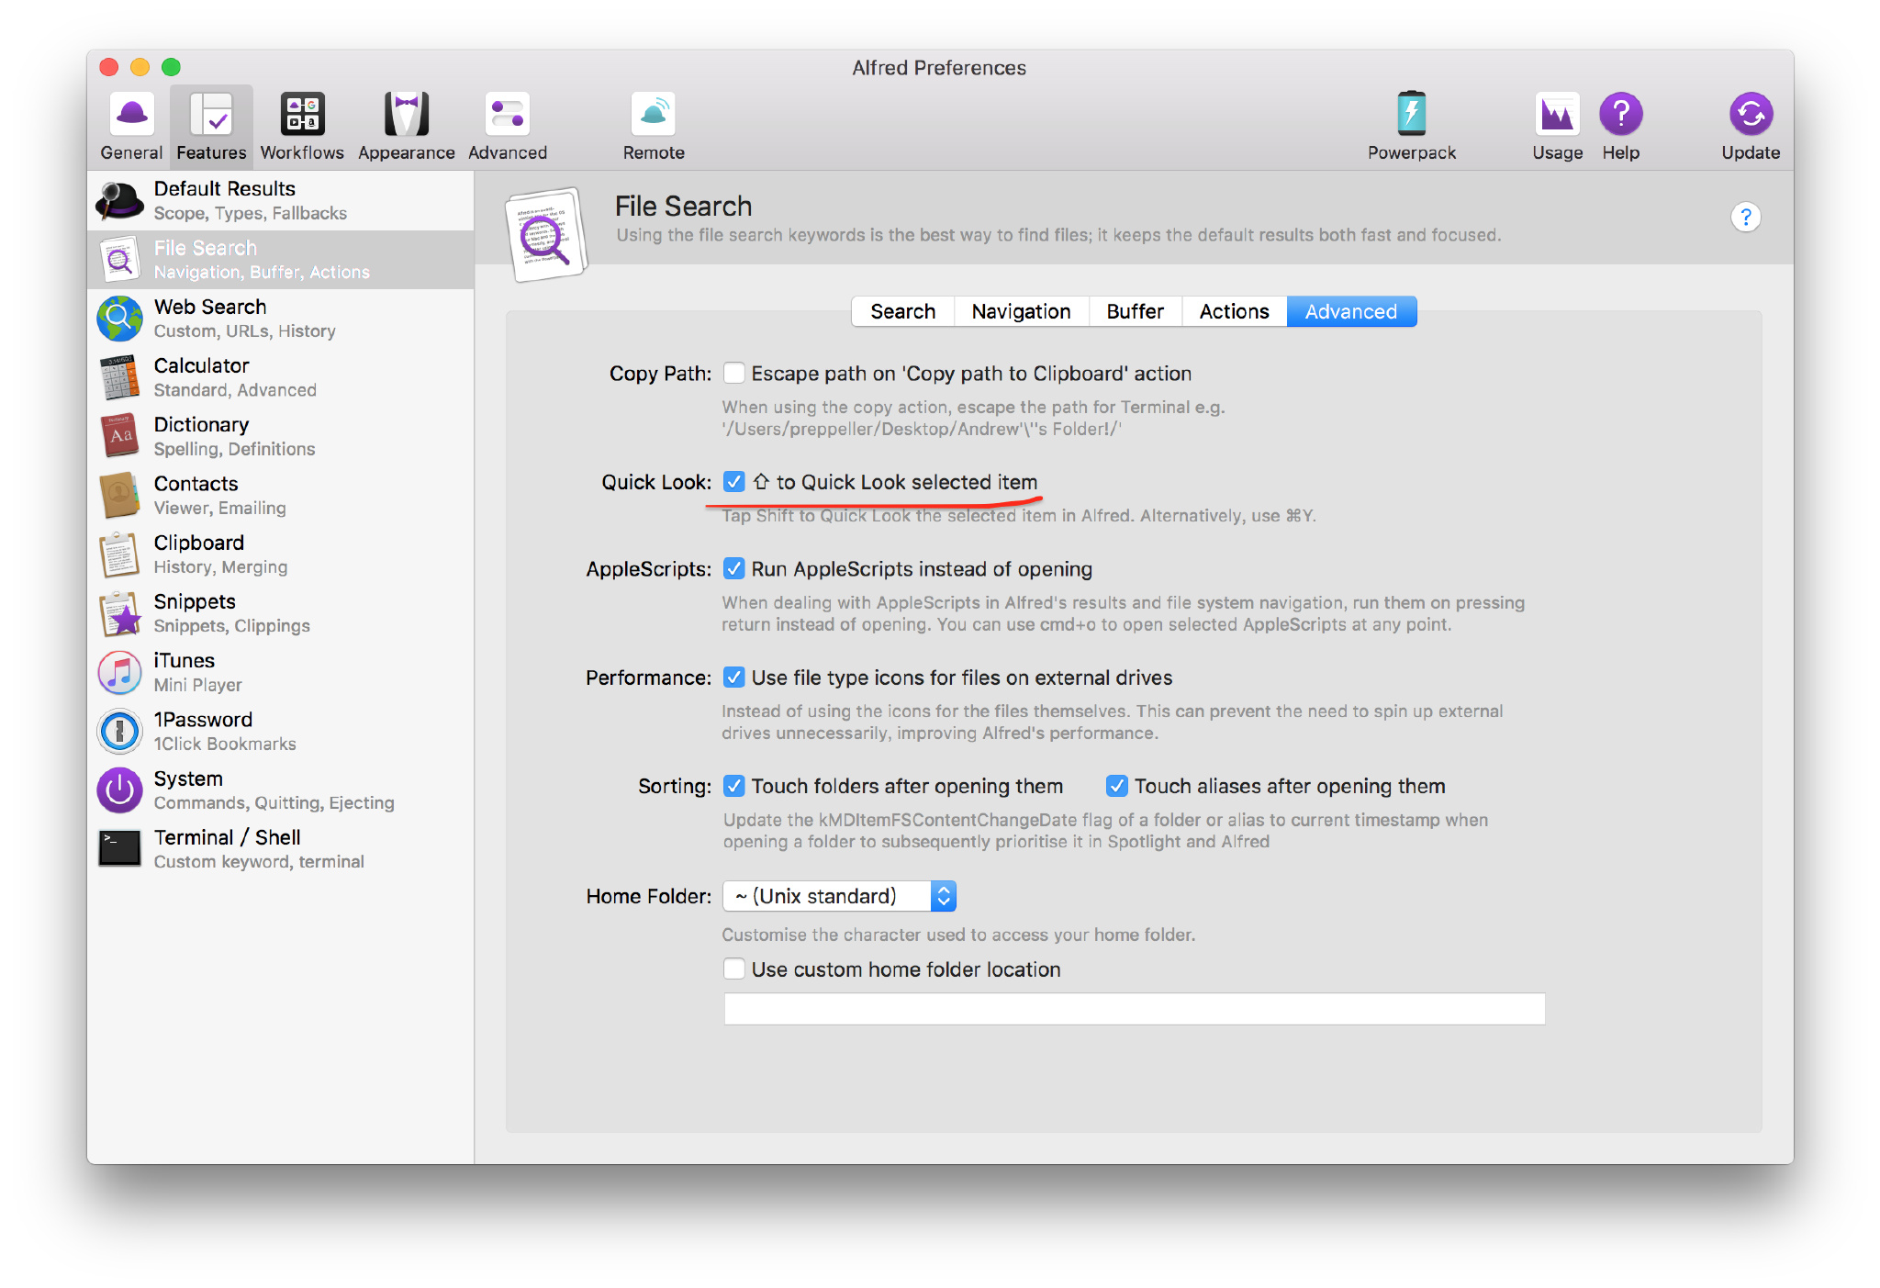Screen dimensions: 1880x1288
Task: Click the Appearance icon in toolbar
Action: (404, 124)
